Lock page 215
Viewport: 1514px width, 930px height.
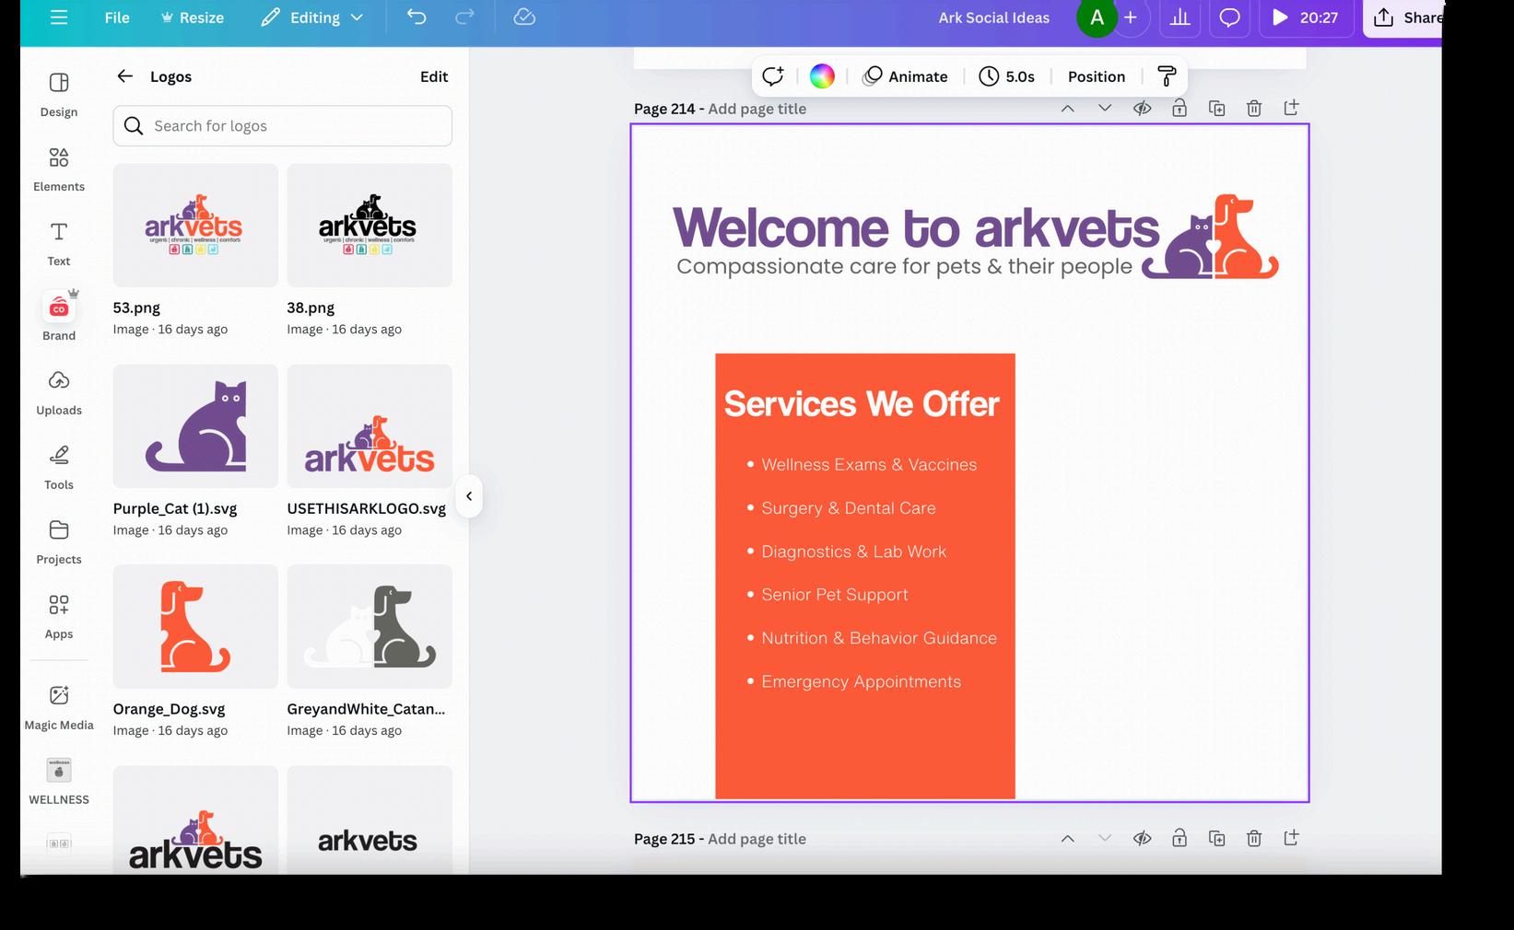click(x=1180, y=839)
